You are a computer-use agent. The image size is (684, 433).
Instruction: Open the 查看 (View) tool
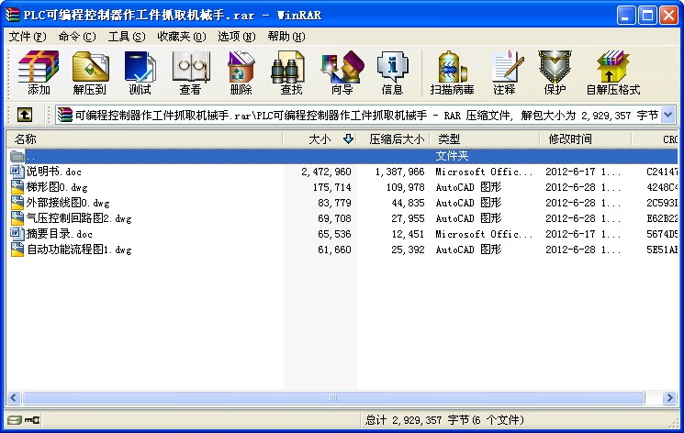point(190,73)
